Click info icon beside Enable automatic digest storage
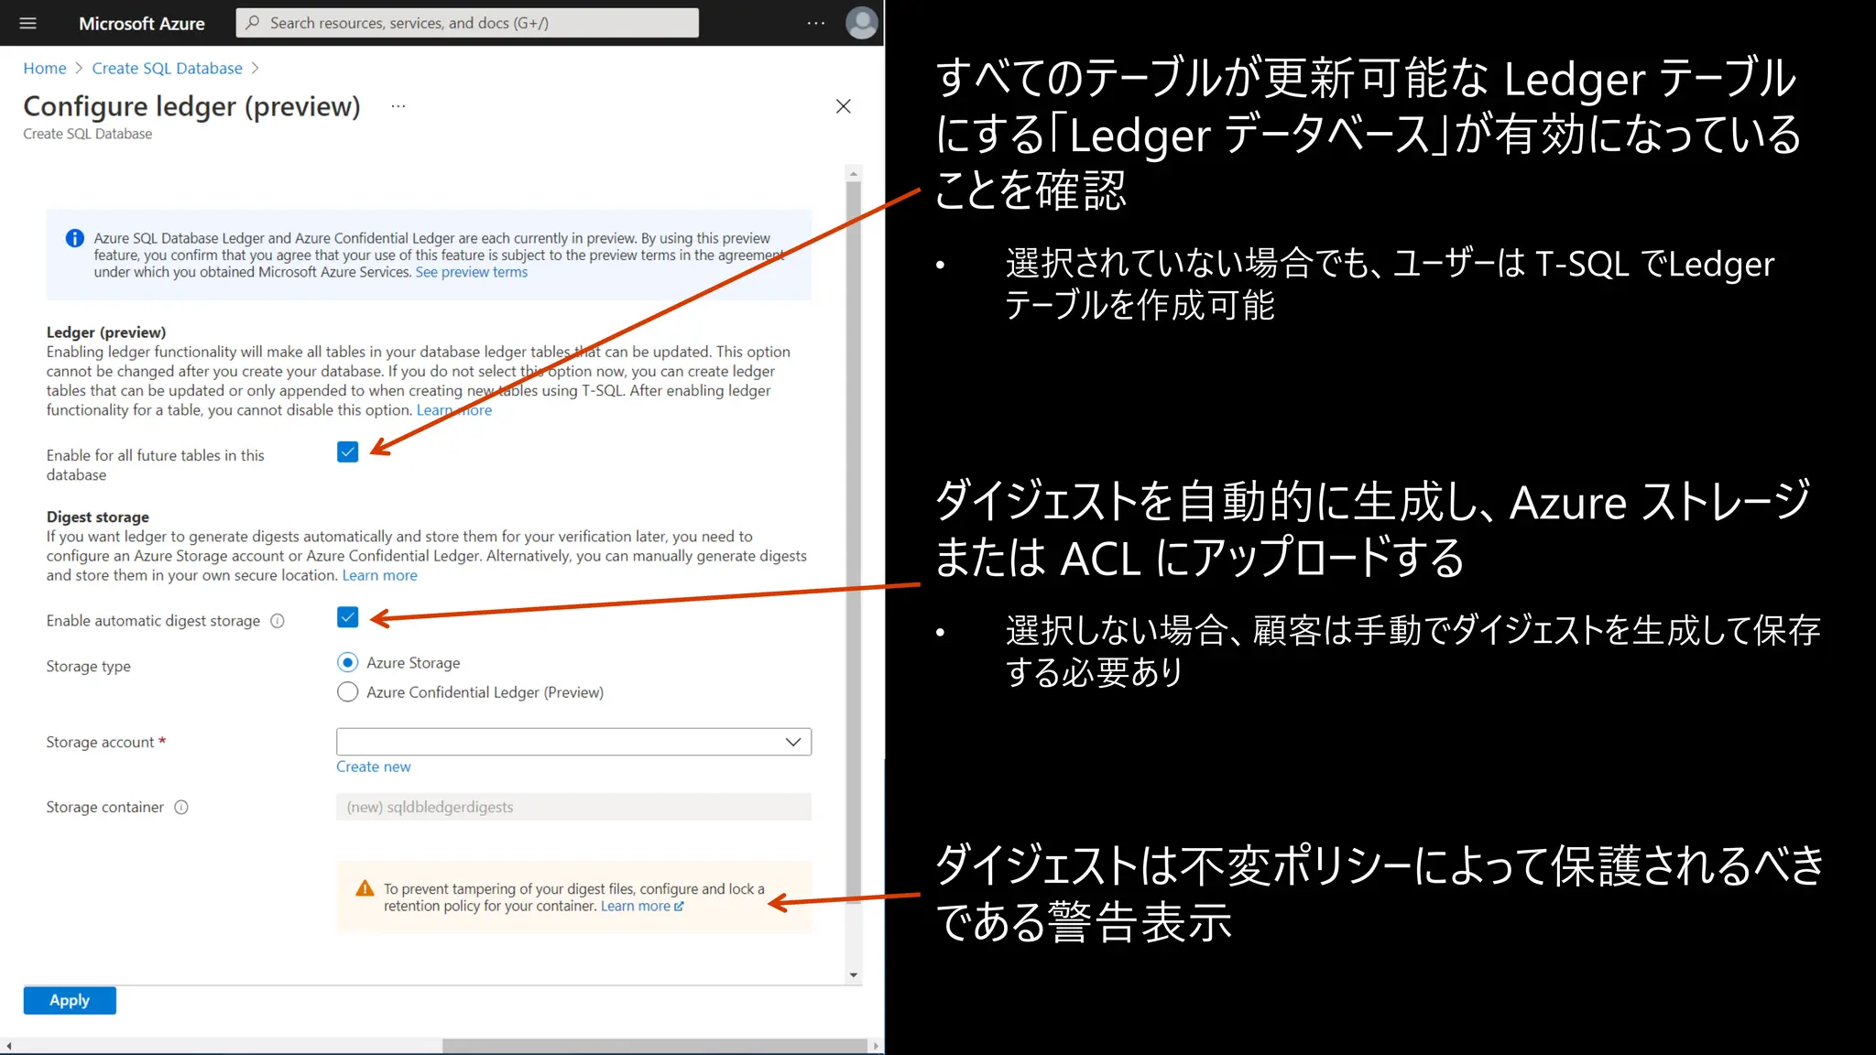 (x=278, y=621)
